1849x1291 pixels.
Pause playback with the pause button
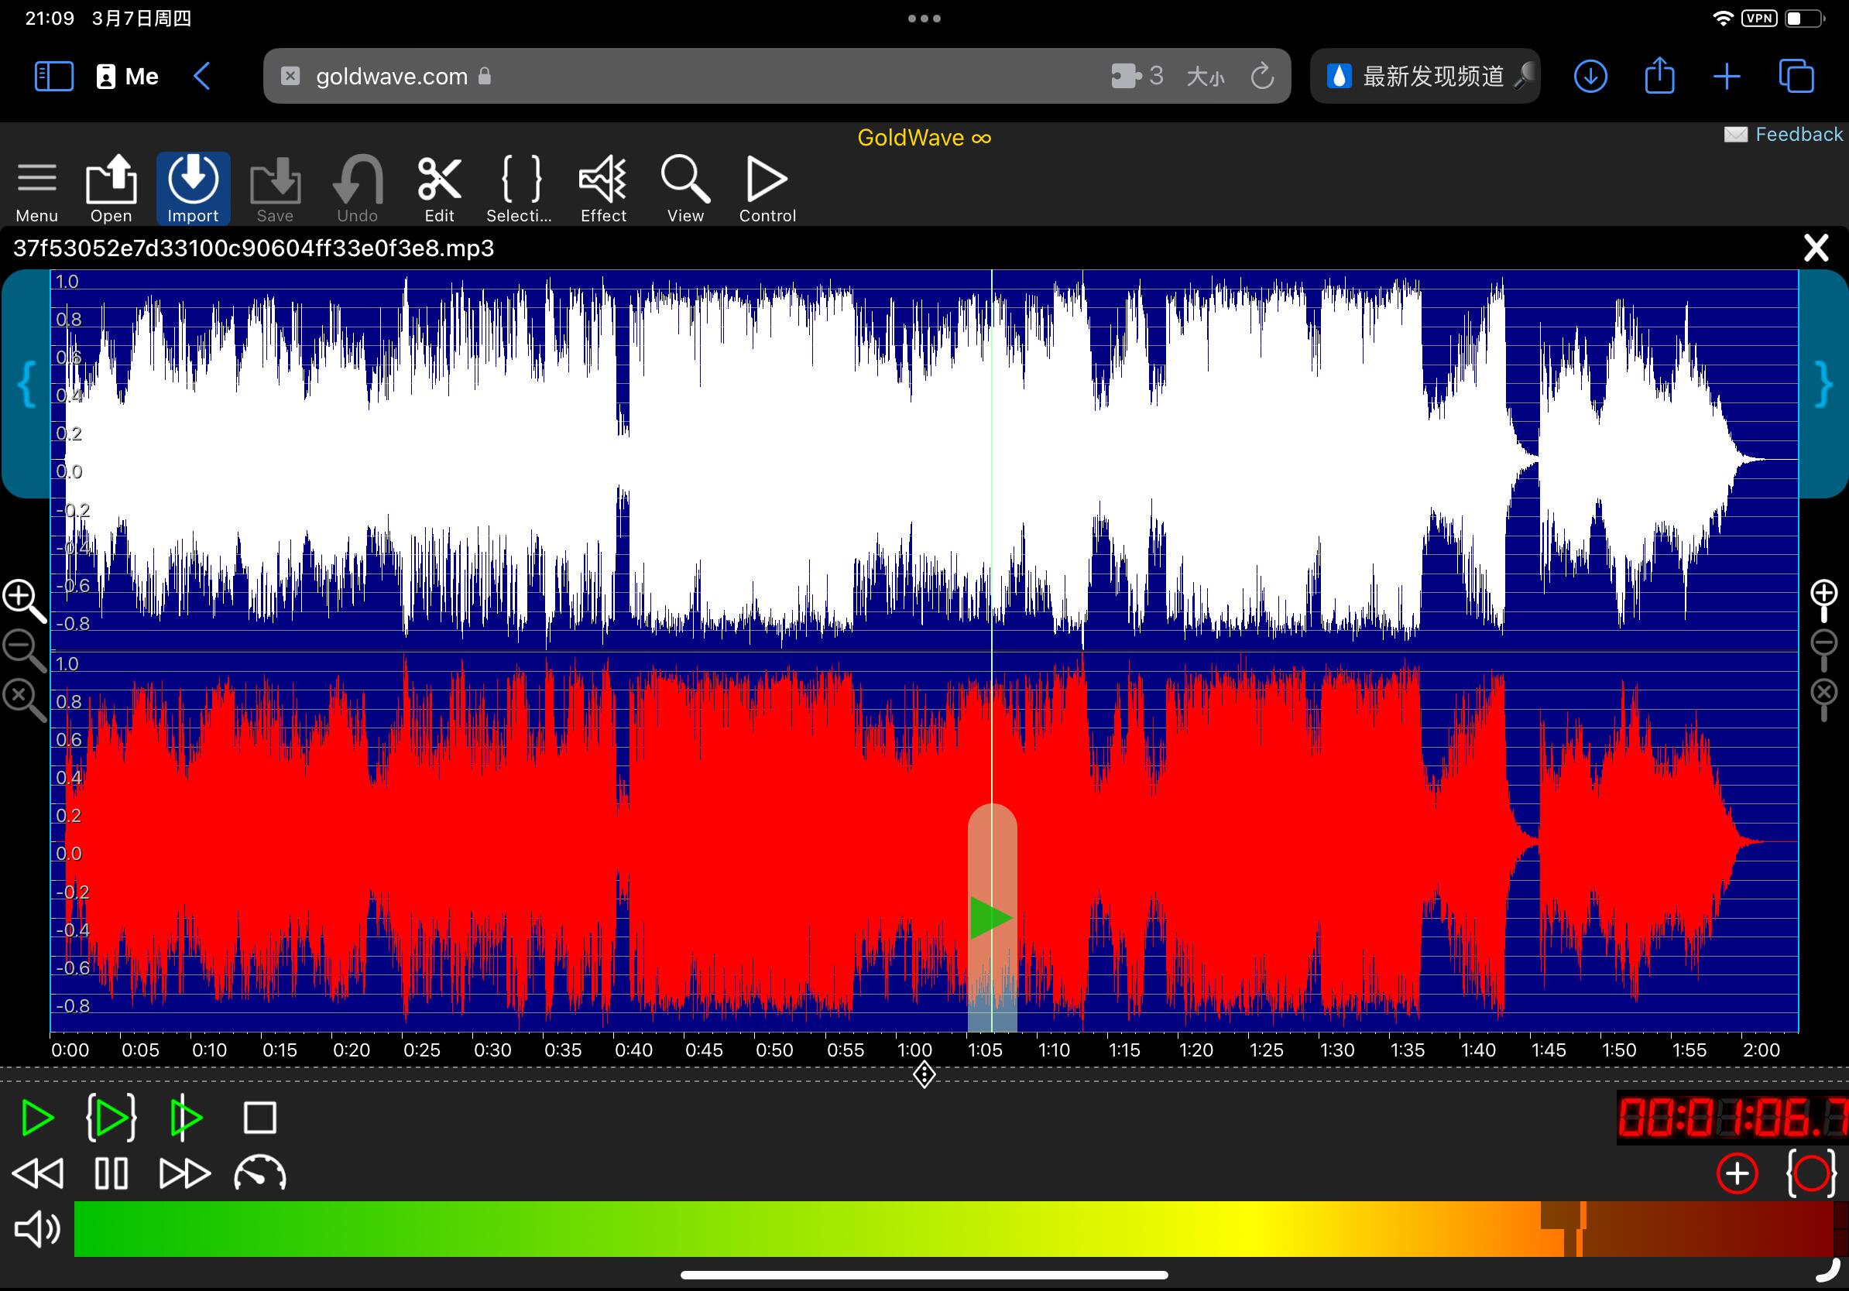(111, 1173)
